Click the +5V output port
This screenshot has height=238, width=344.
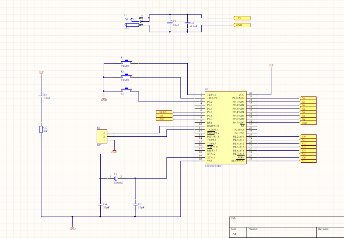(x=242, y=18)
